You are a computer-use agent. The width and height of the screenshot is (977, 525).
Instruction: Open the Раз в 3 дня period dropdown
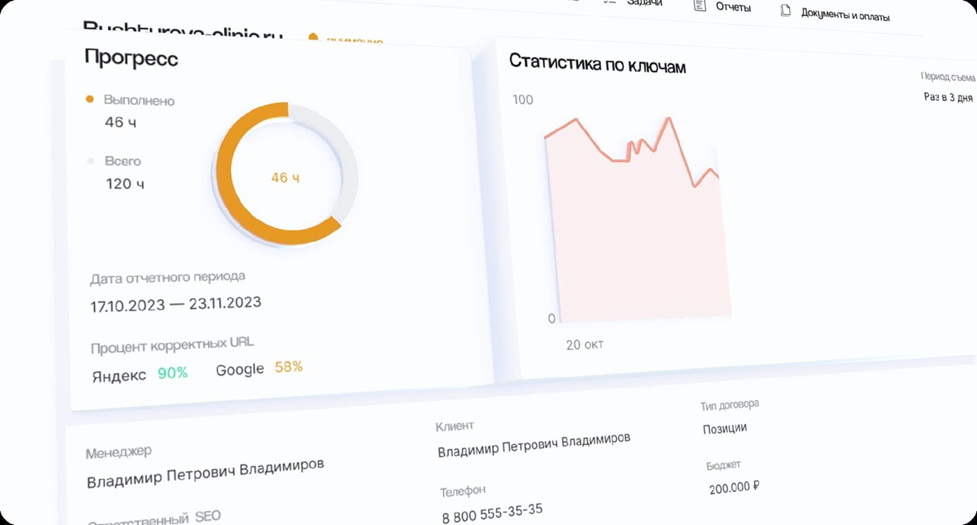[x=948, y=97]
